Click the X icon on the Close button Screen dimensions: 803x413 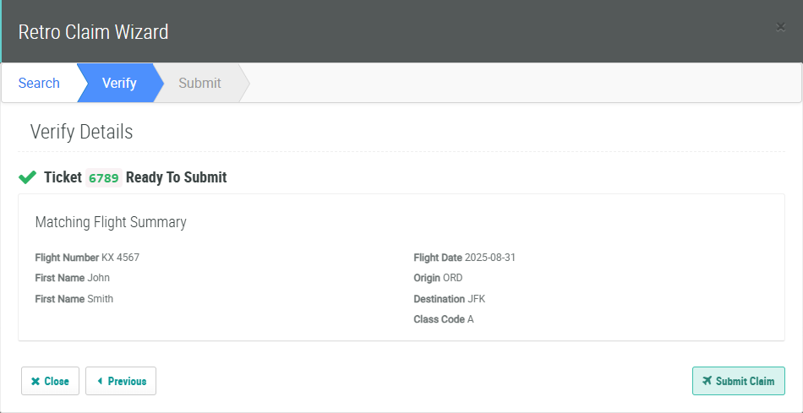[36, 381]
